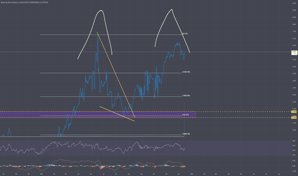This screenshot has width=298, height=176.
Task: Click the current price tag on the price axis
Action: coord(294,53)
